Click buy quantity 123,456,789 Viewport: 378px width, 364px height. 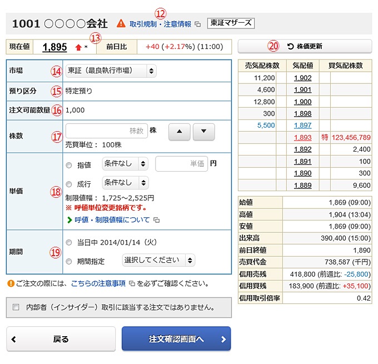pos(351,137)
